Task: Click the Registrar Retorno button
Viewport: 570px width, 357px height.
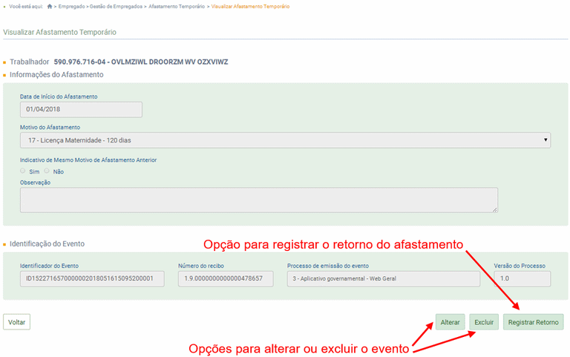Action: [x=534, y=322]
